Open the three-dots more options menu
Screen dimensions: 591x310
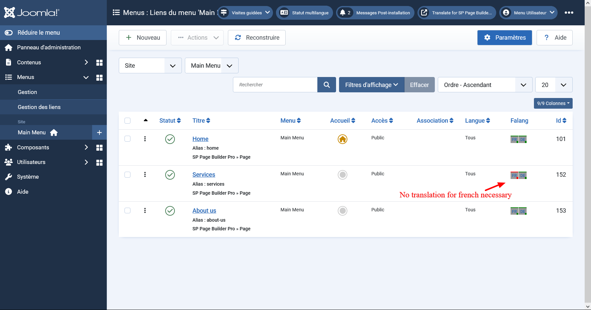[569, 13]
